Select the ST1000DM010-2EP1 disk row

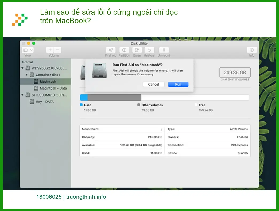45,95
